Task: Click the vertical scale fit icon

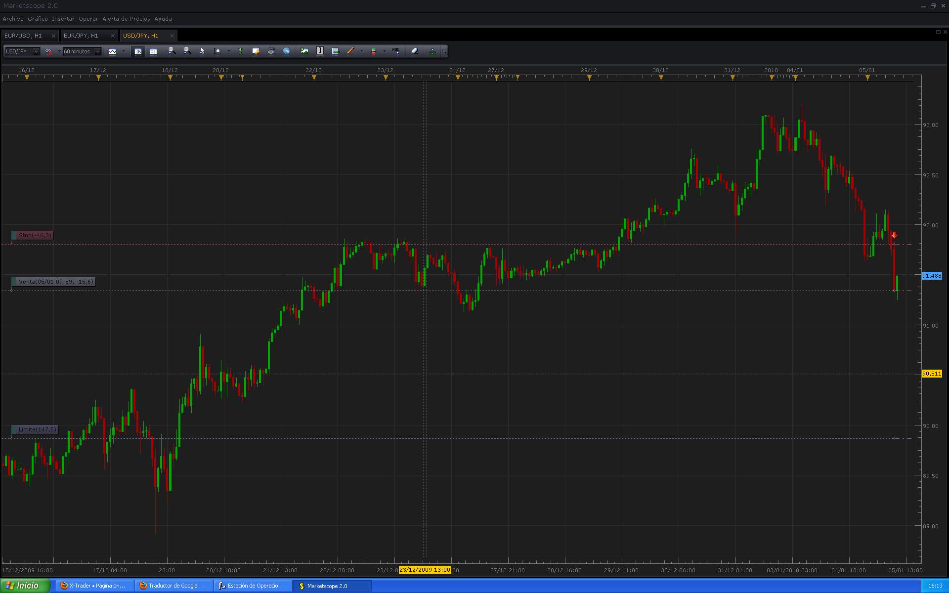Action: (240, 51)
